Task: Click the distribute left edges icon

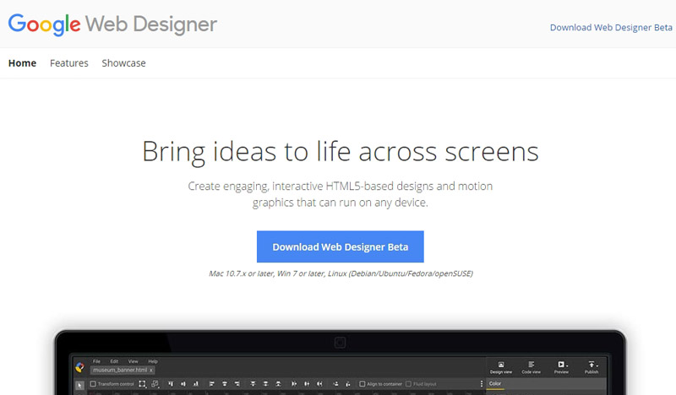Action: [294, 384]
